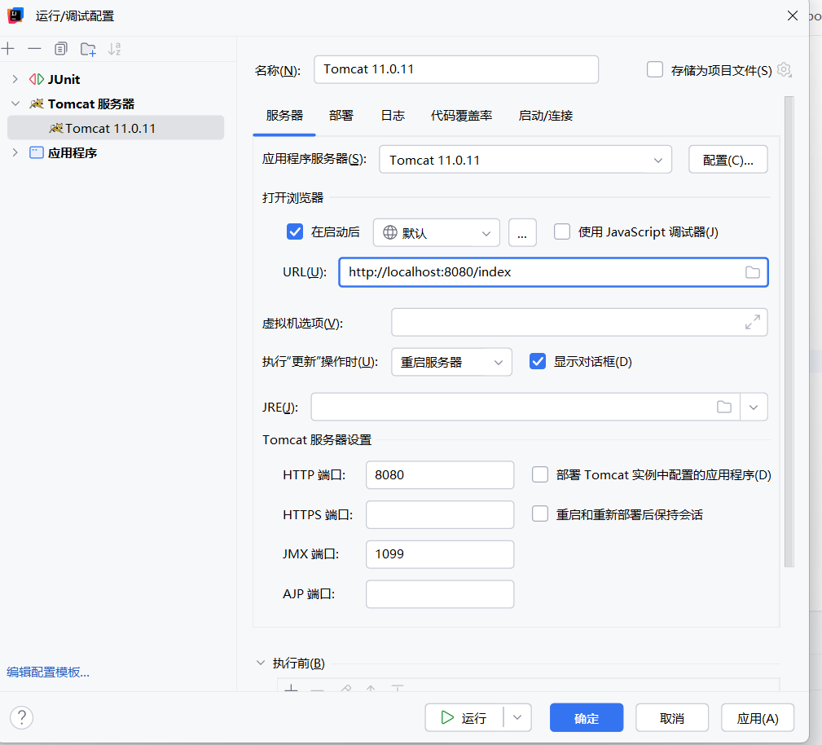This screenshot has height=745, width=822.
Task: Enable 使用 JavaScript 调试器 checkbox
Action: point(562,231)
